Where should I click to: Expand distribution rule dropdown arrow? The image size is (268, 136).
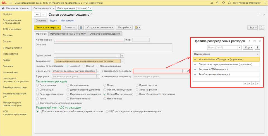(184, 71)
